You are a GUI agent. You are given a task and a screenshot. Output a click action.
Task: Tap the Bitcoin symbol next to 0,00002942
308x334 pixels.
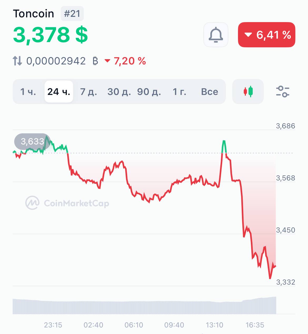(96, 61)
